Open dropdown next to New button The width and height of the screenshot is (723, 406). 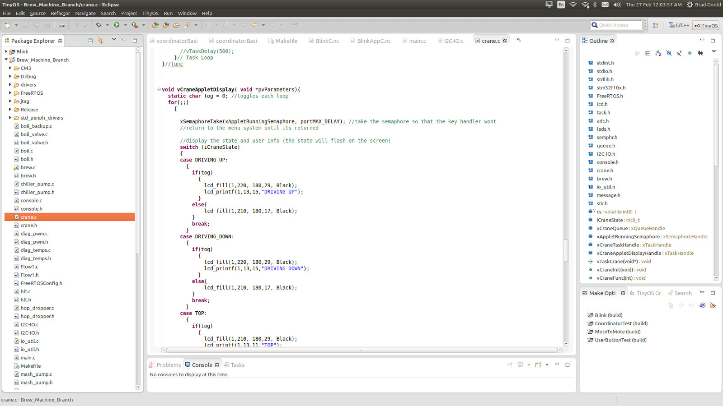tap(16, 25)
